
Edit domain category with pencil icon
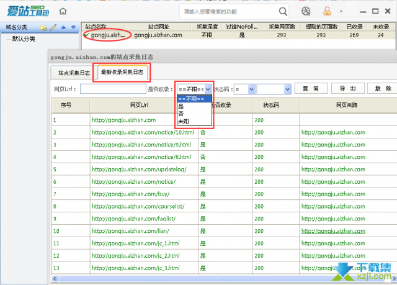53,27
